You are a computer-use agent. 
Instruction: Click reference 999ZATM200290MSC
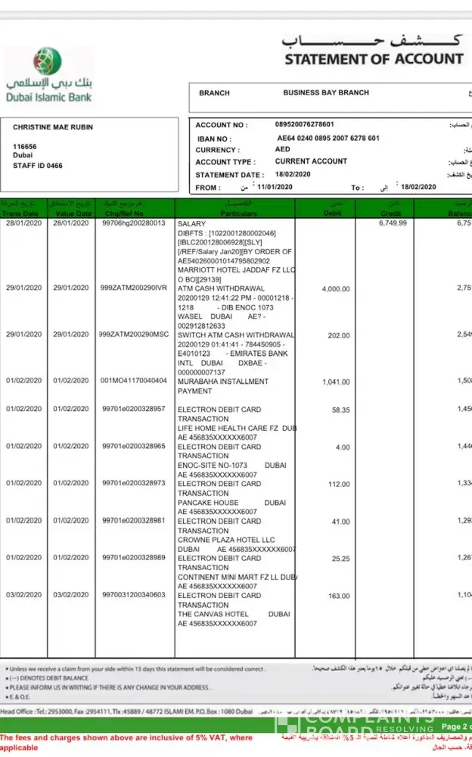pyautogui.click(x=134, y=334)
